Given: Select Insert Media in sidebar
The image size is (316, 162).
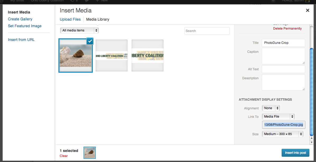Looking at the screenshot, I should 19,12.
